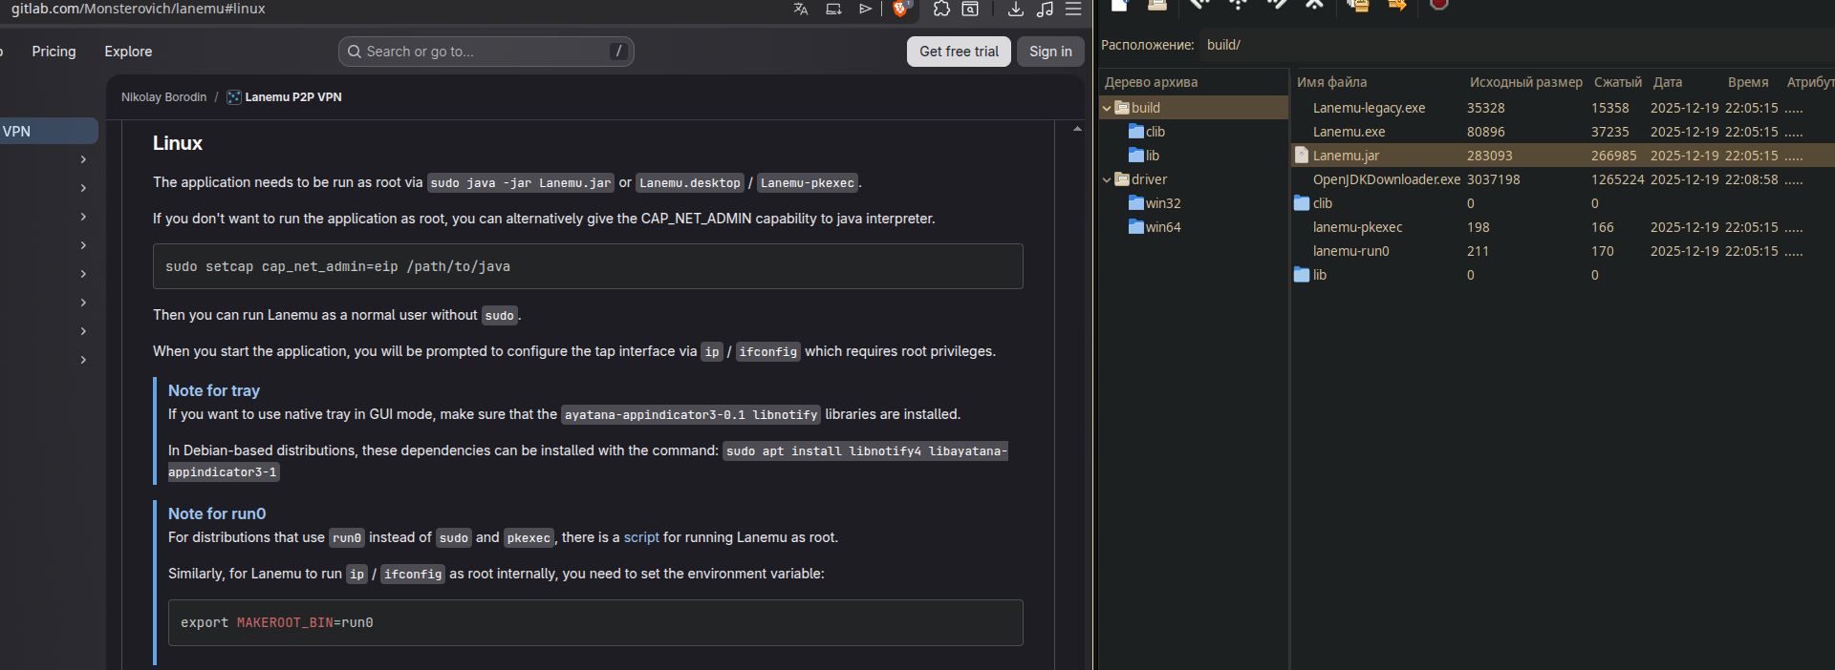Viewport: 1835px width, 670px height.
Task: Click the Linux heading in README
Action: (178, 143)
